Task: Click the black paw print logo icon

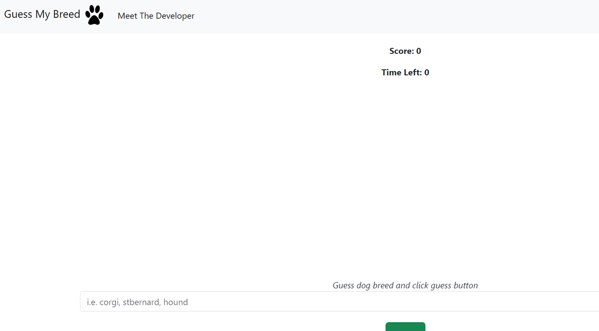Action: (x=94, y=15)
